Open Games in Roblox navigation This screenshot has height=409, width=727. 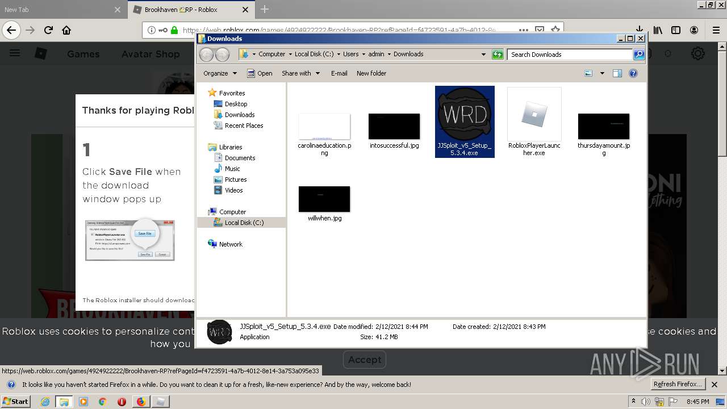[83, 54]
